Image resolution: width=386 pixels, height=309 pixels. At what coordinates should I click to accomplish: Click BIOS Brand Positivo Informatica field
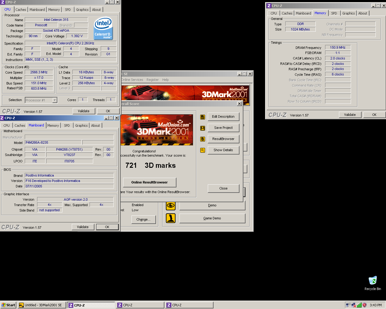click(x=69, y=175)
